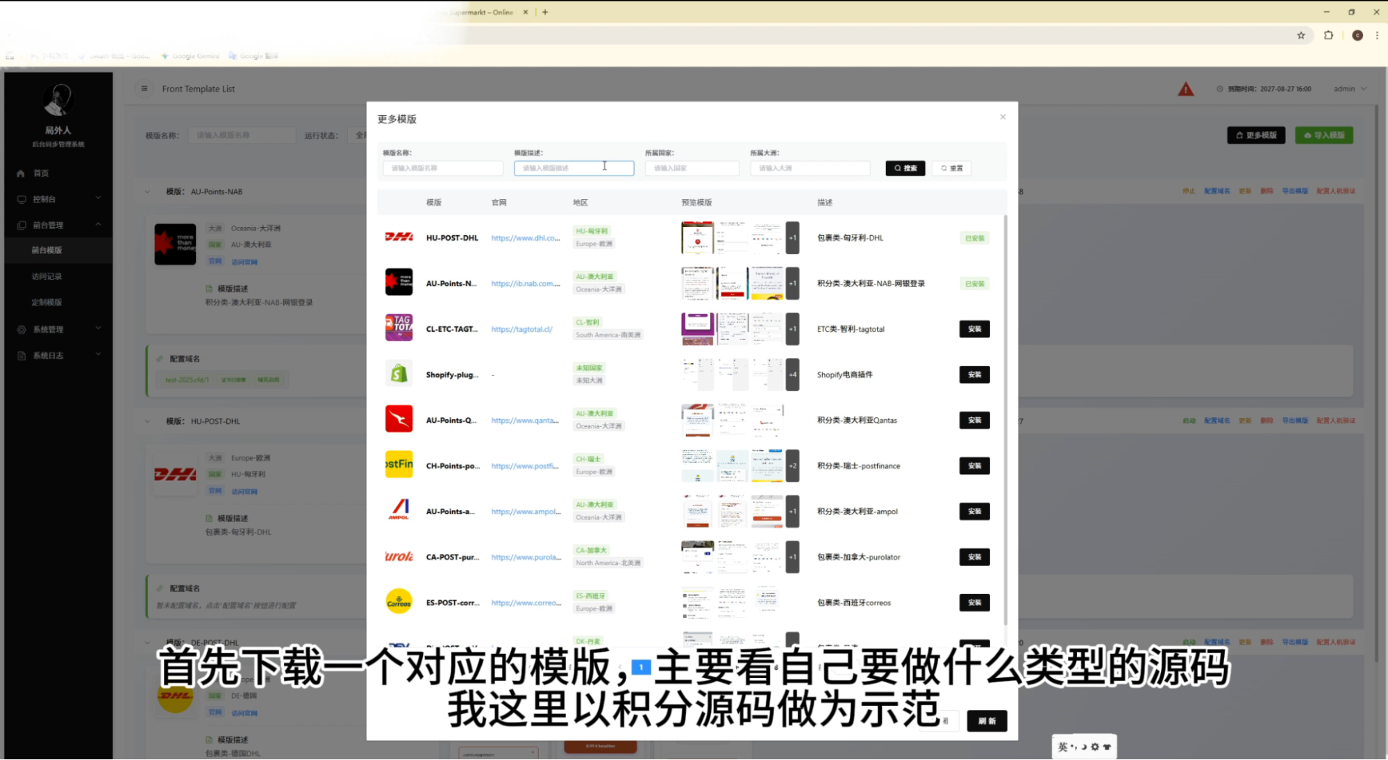Open first preview thumbnail of CH-Points-po row
The width and height of the screenshot is (1388, 760).
(697, 466)
